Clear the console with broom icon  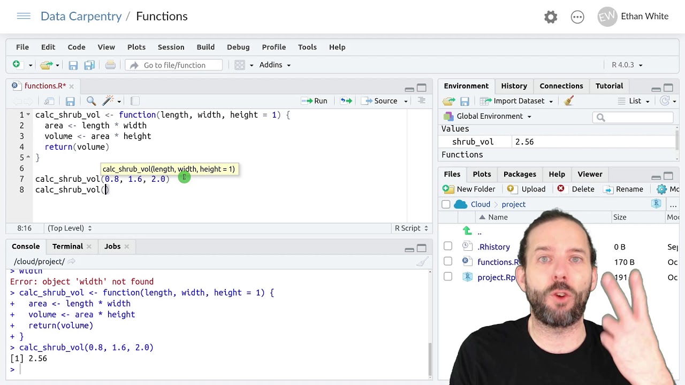422,261
